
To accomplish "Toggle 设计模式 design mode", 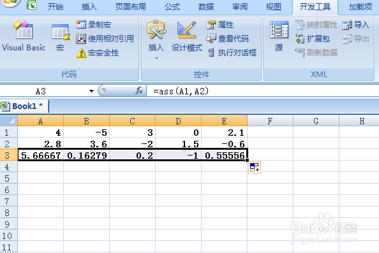I will point(187,37).
